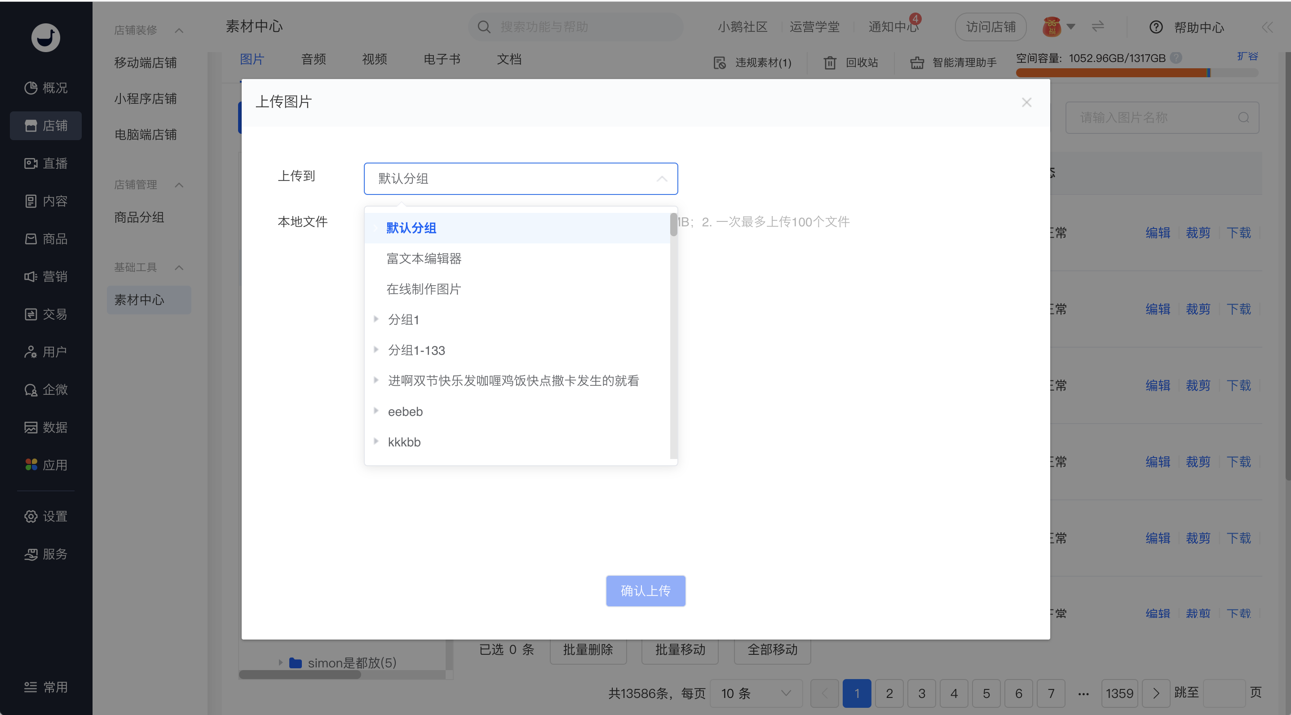Click the 确认上传 button
Image resolution: width=1291 pixels, height=715 pixels.
pos(645,591)
